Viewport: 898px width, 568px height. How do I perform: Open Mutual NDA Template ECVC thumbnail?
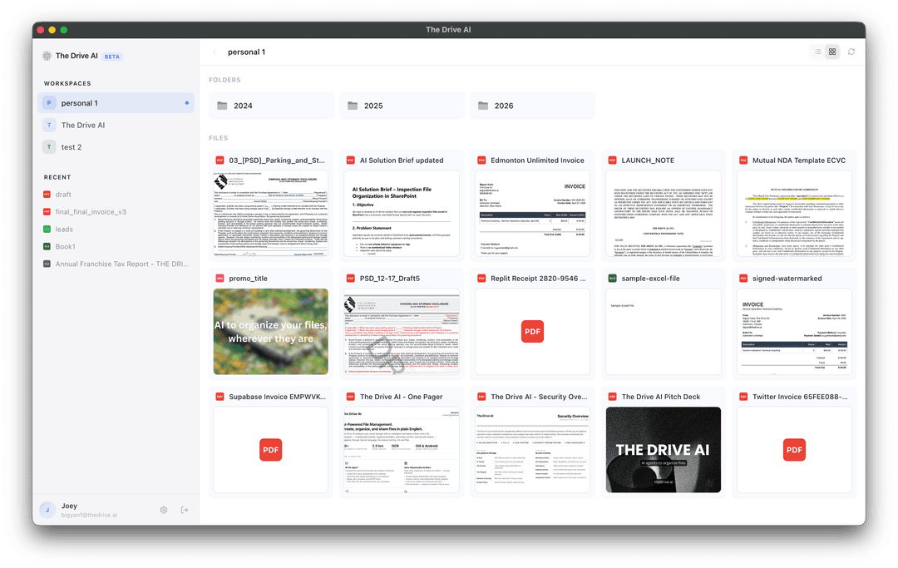[x=794, y=214]
